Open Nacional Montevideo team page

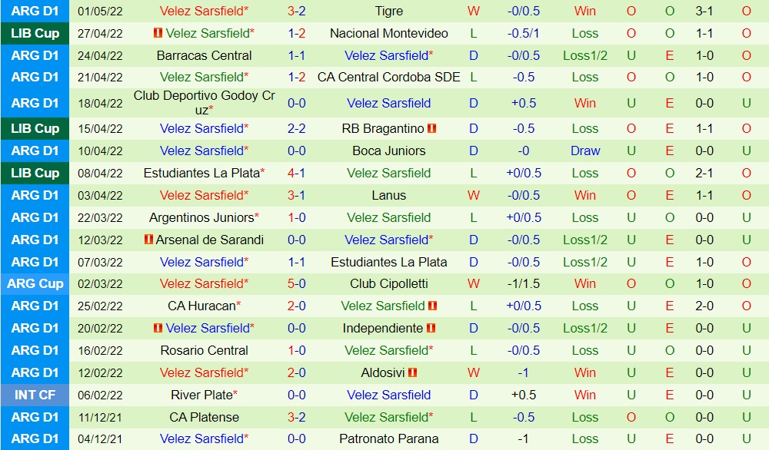[x=388, y=33]
